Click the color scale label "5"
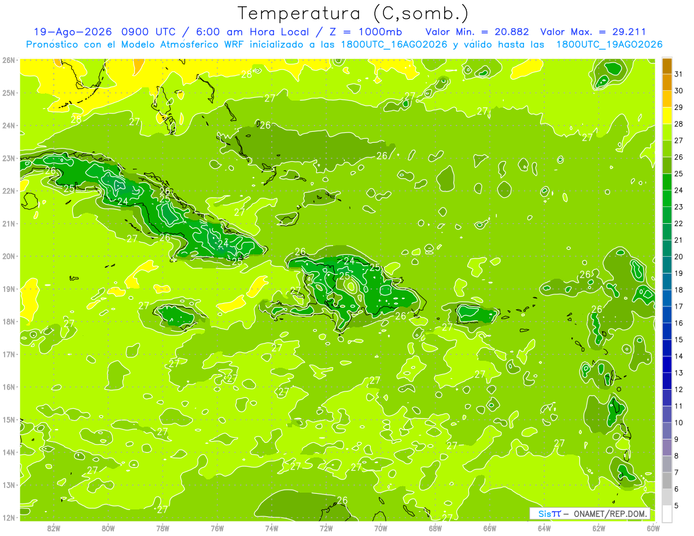The width and height of the screenshot is (694, 536). click(676, 506)
